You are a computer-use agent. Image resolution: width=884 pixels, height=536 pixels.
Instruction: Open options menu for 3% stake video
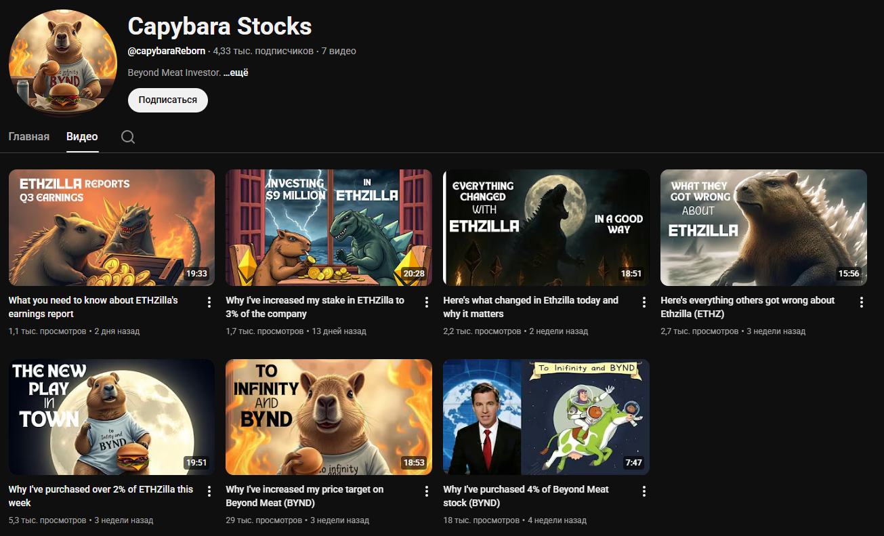(427, 302)
